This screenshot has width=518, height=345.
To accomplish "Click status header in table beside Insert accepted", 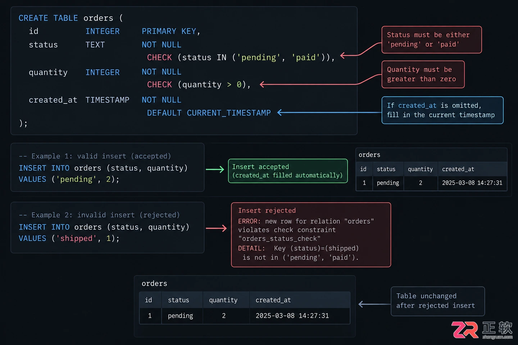I will coord(386,169).
